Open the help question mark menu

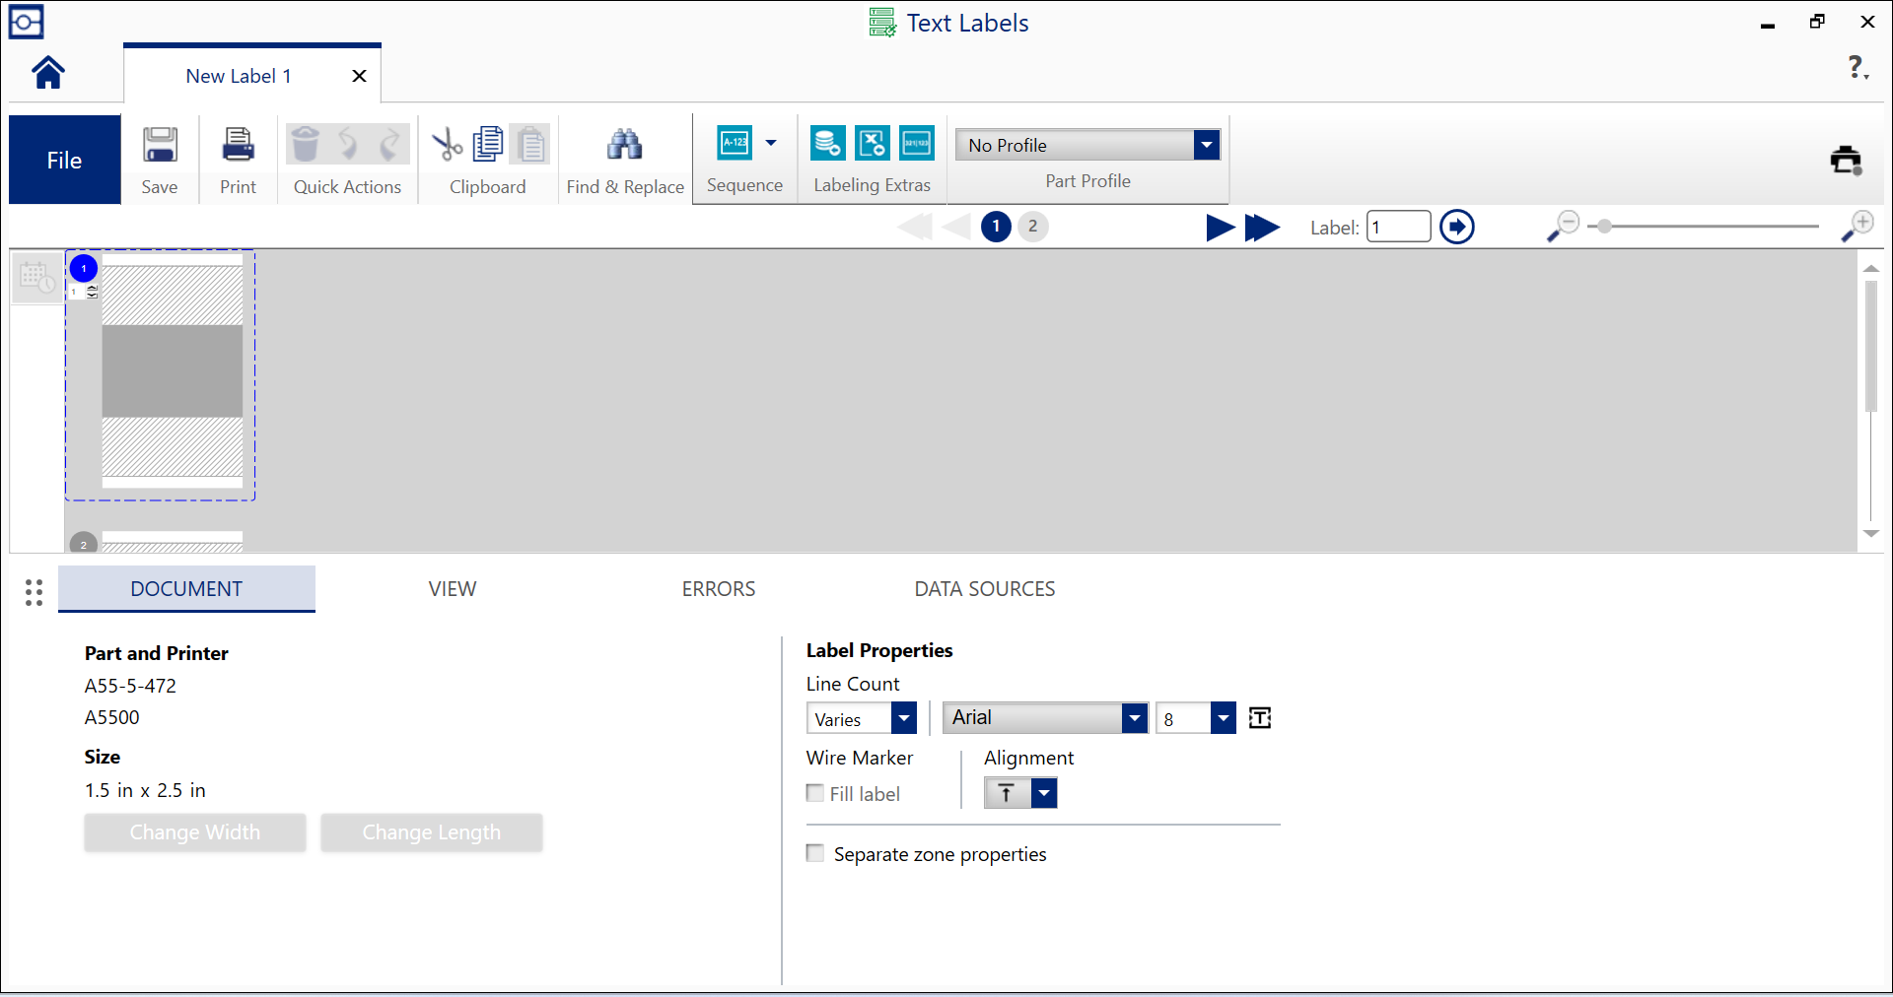[x=1858, y=68]
